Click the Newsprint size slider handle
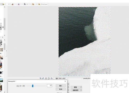The height and width of the screenshot is (93, 129). click(33, 86)
